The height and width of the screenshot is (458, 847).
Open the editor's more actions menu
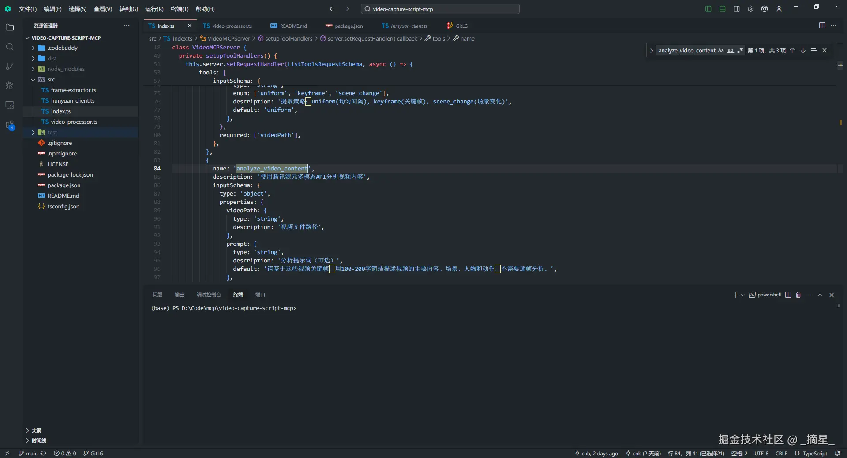tap(833, 26)
